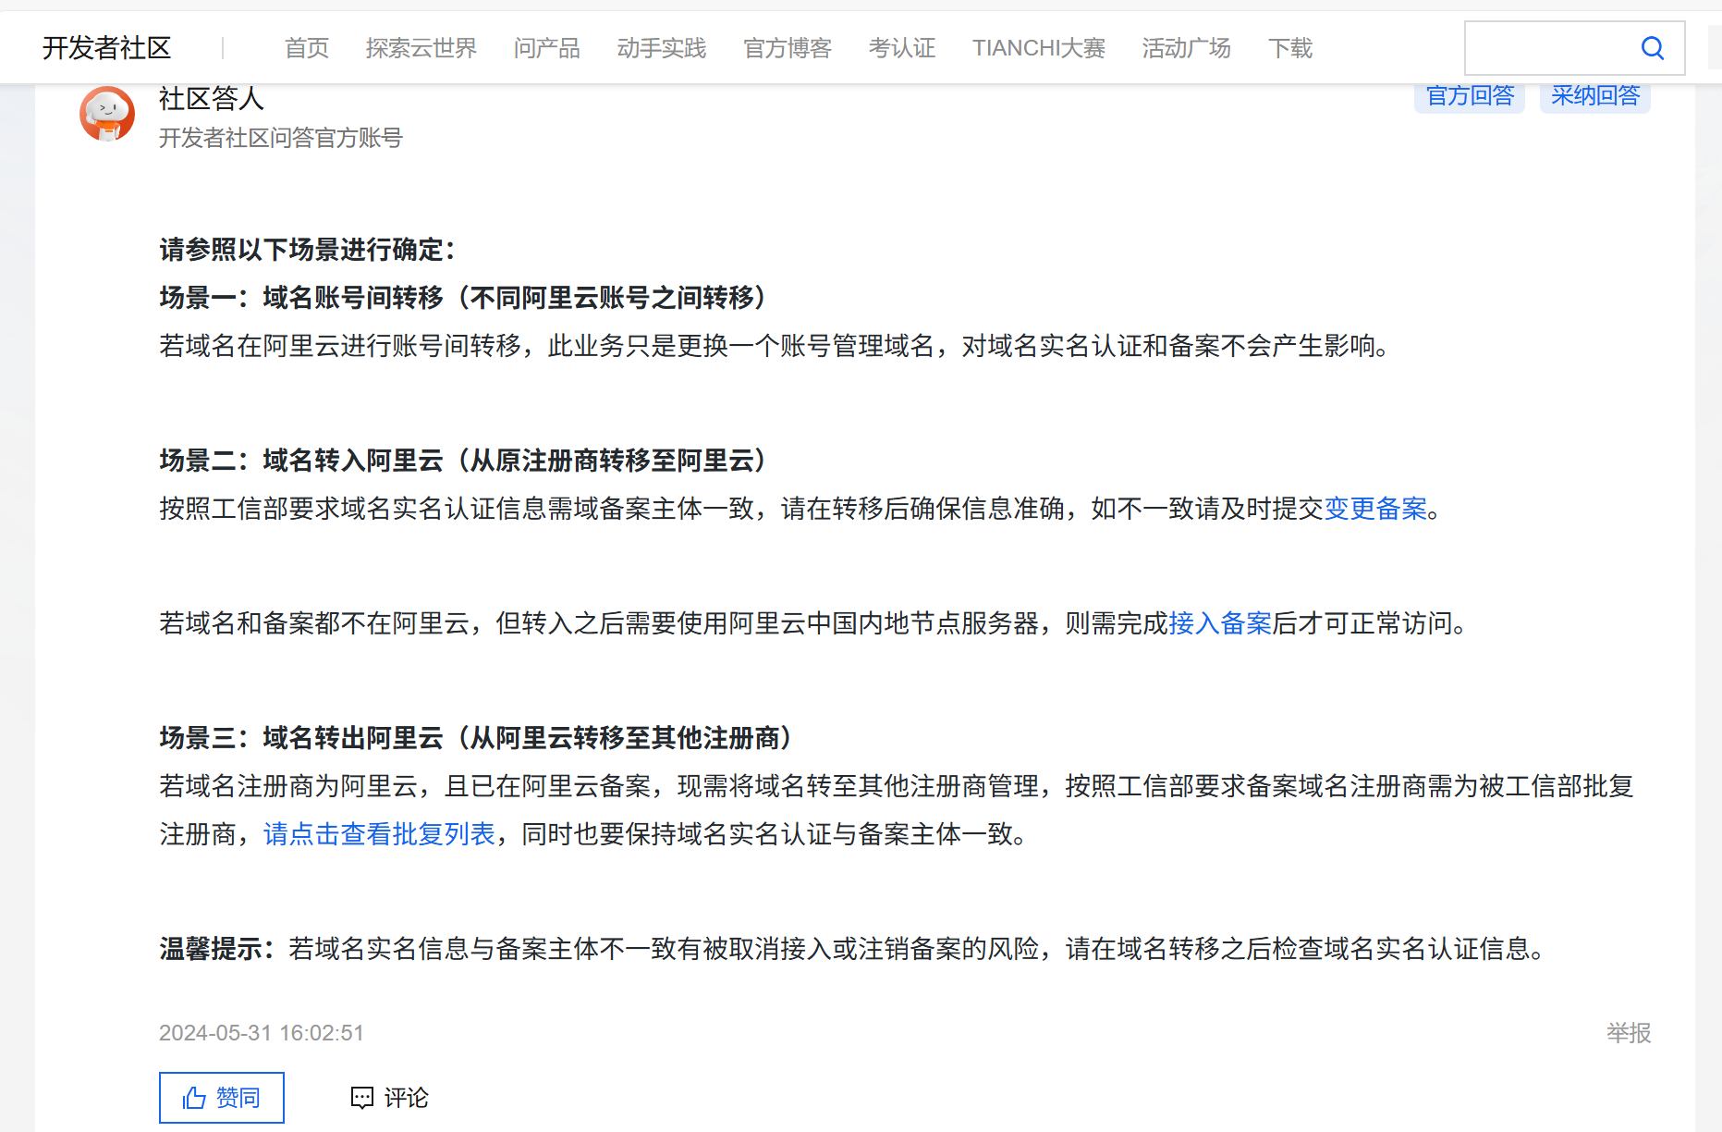The image size is (1722, 1132).
Task: Open 下载 navigation item
Action: [1290, 48]
